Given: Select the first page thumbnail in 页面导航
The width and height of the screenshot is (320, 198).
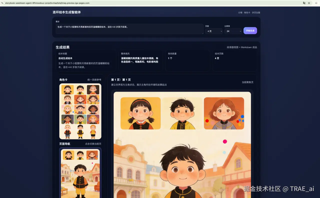Looking at the screenshot, I should [80, 173].
